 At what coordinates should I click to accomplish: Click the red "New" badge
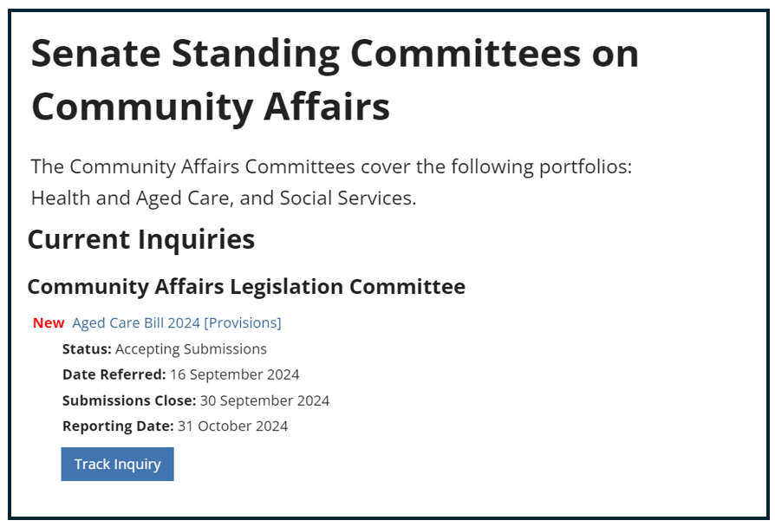tap(49, 322)
